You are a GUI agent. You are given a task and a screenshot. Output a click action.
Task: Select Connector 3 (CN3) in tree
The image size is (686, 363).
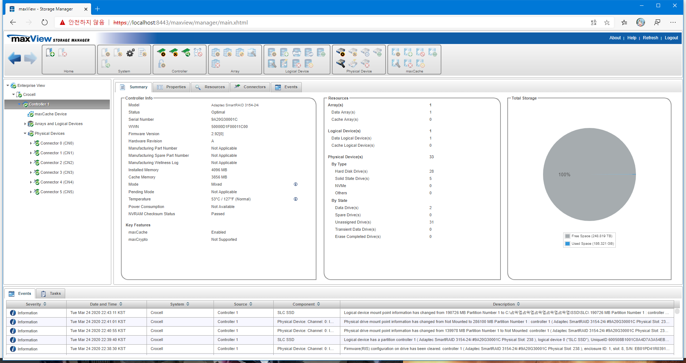click(57, 172)
